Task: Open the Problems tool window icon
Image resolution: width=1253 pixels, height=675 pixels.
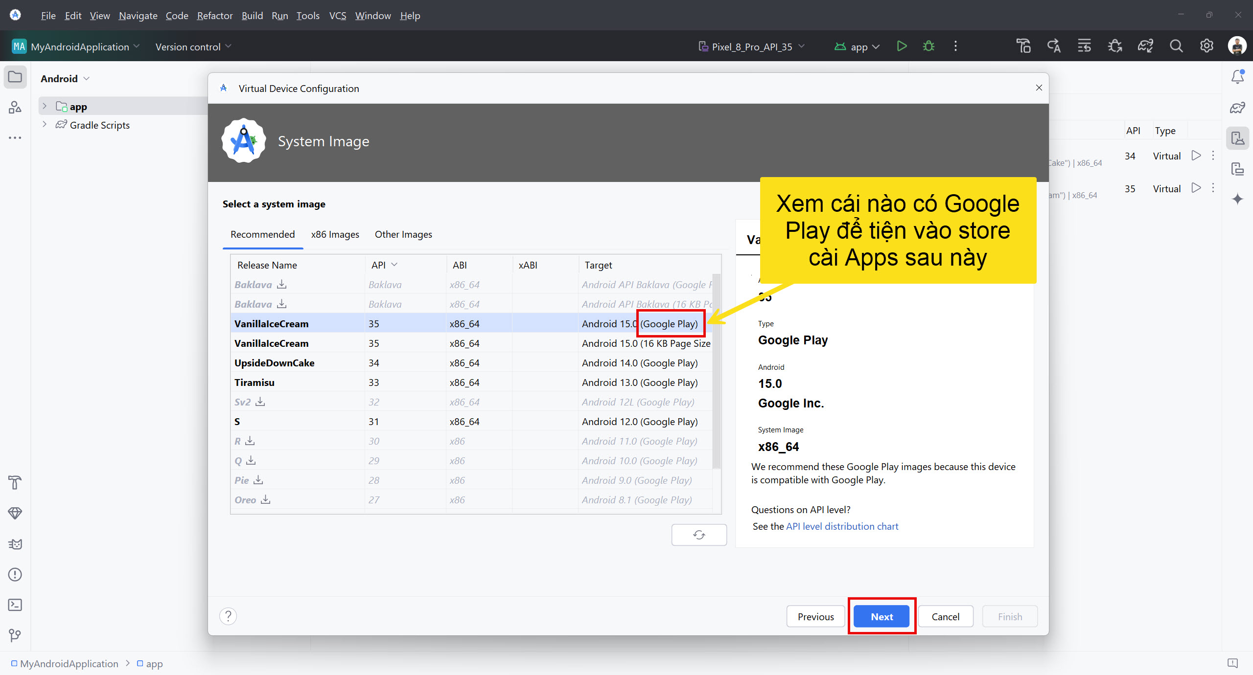Action: point(15,574)
